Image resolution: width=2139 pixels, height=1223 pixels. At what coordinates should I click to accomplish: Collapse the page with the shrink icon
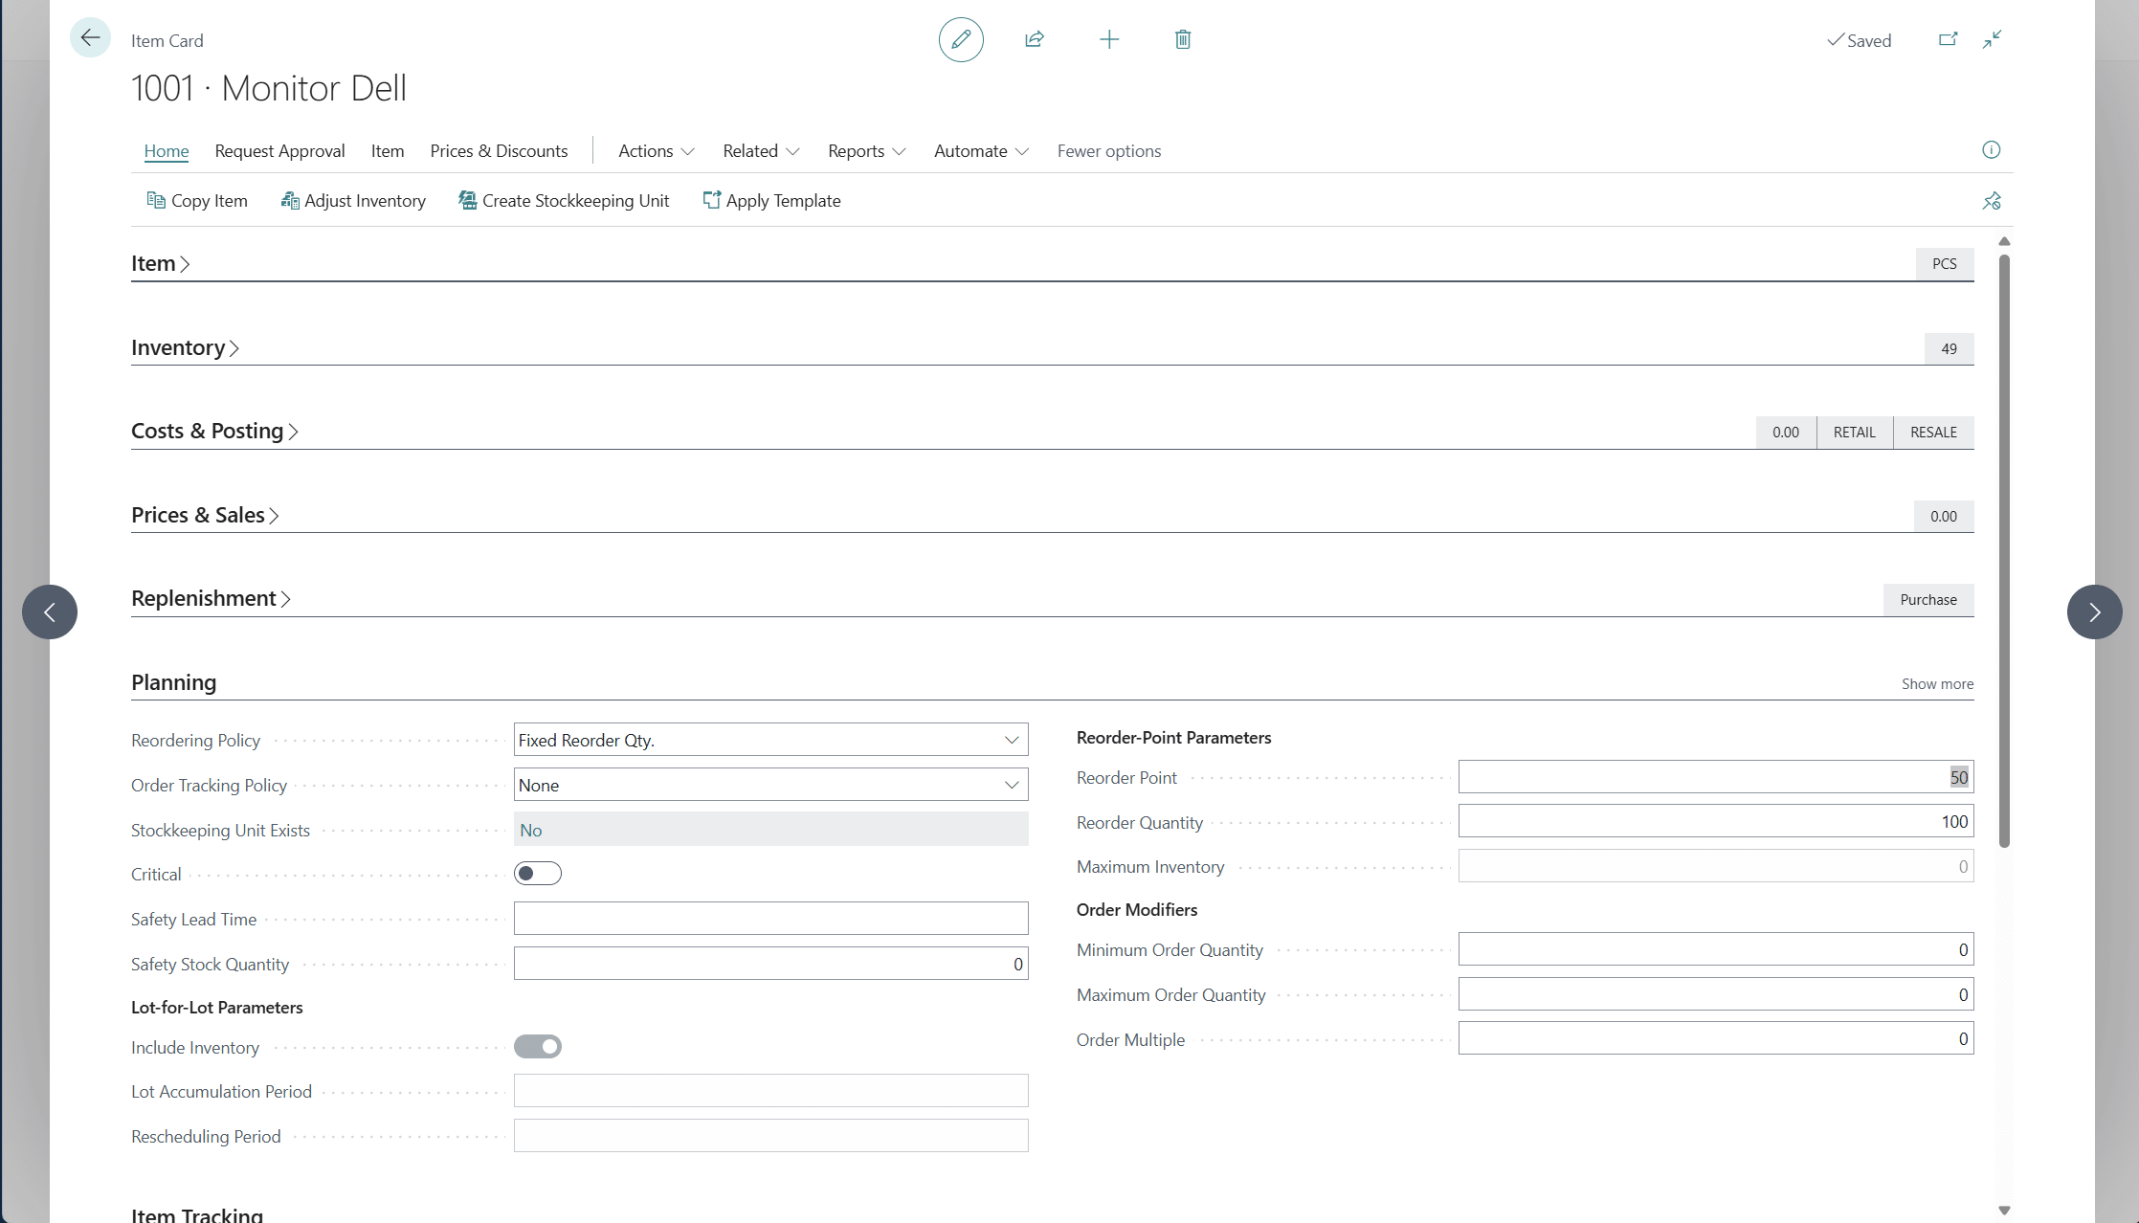(1992, 39)
